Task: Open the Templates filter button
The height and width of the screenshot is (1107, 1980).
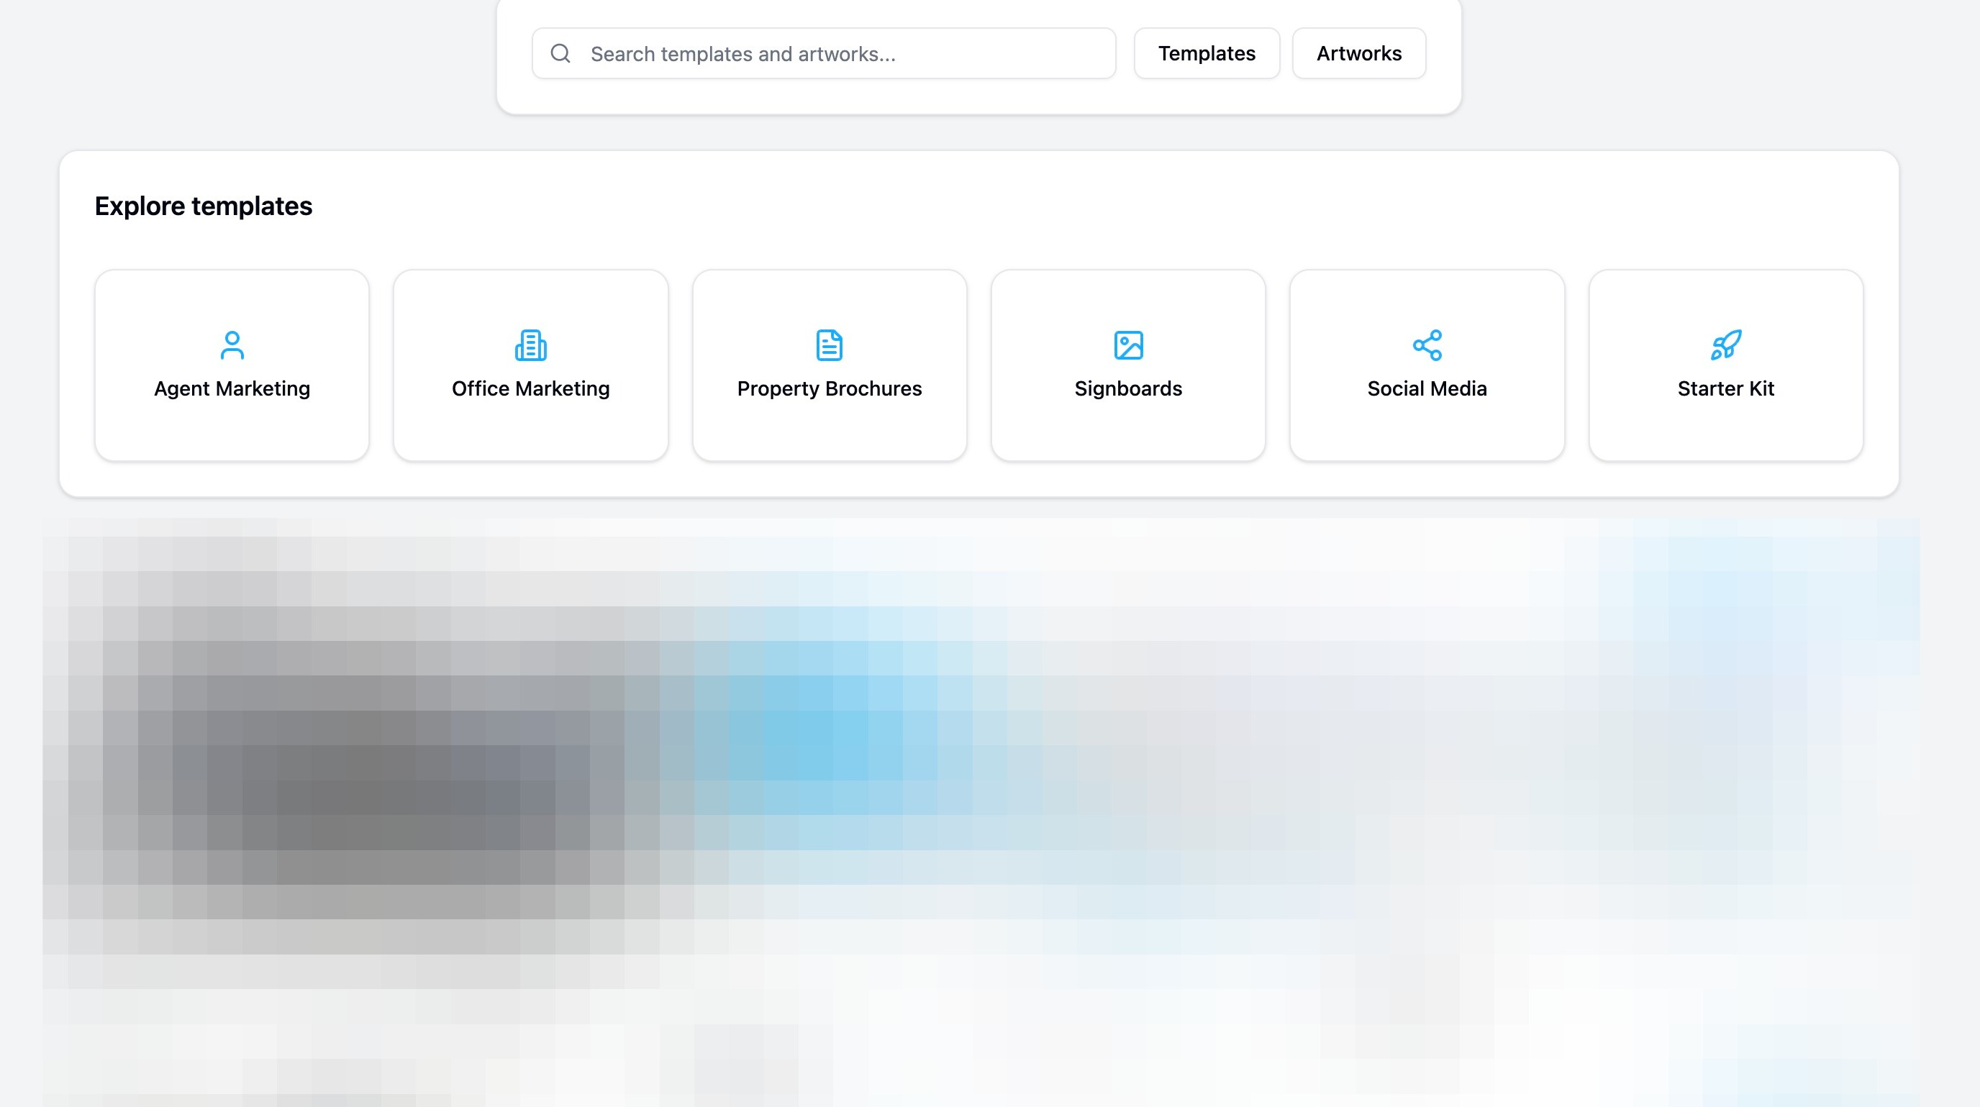Action: click(1207, 53)
